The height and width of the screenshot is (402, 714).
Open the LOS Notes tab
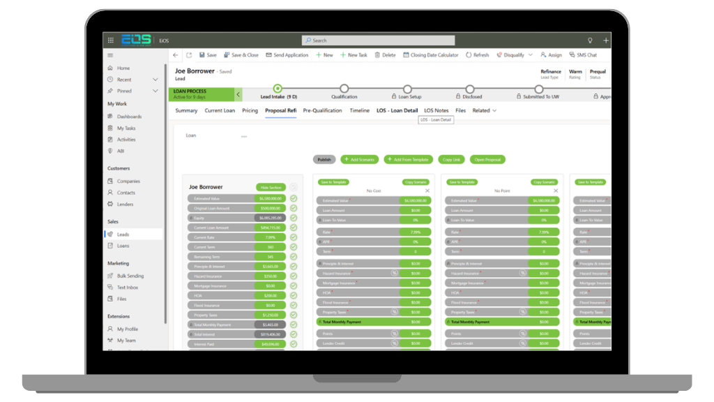point(436,110)
